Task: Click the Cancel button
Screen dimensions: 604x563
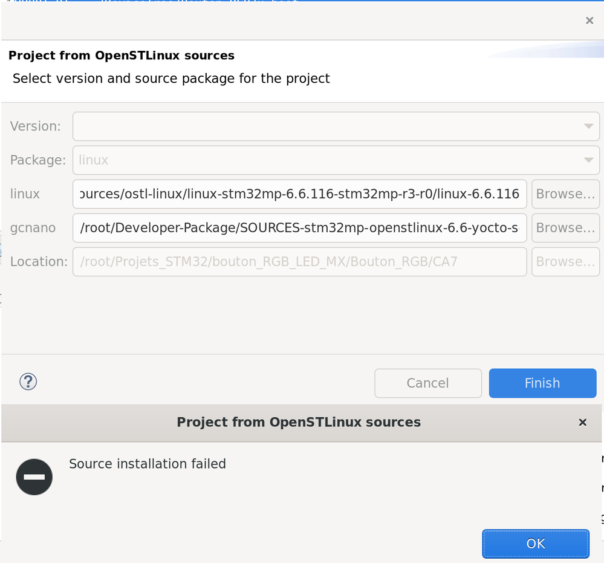Action: coord(428,383)
